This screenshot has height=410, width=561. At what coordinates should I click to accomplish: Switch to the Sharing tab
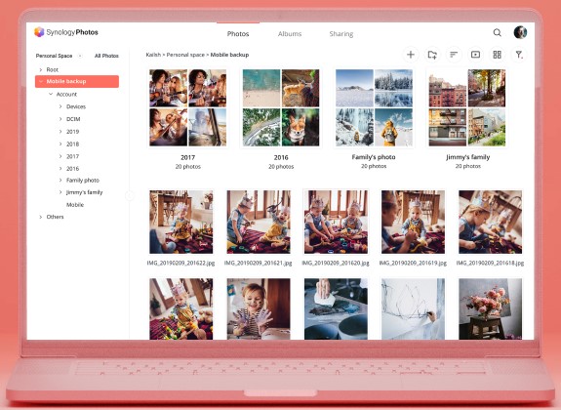(x=341, y=33)
